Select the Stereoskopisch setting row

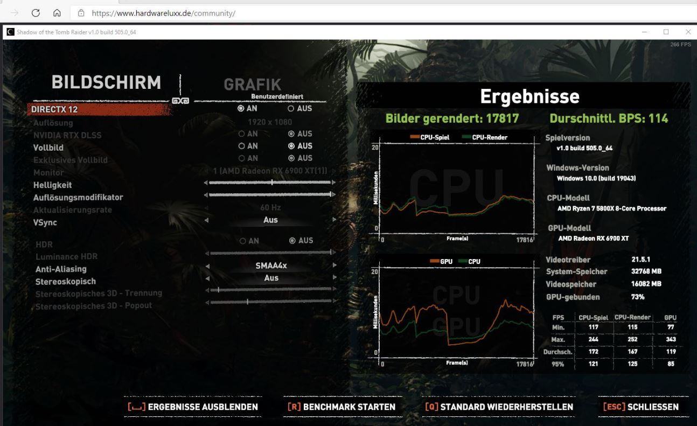coord(65,281)
